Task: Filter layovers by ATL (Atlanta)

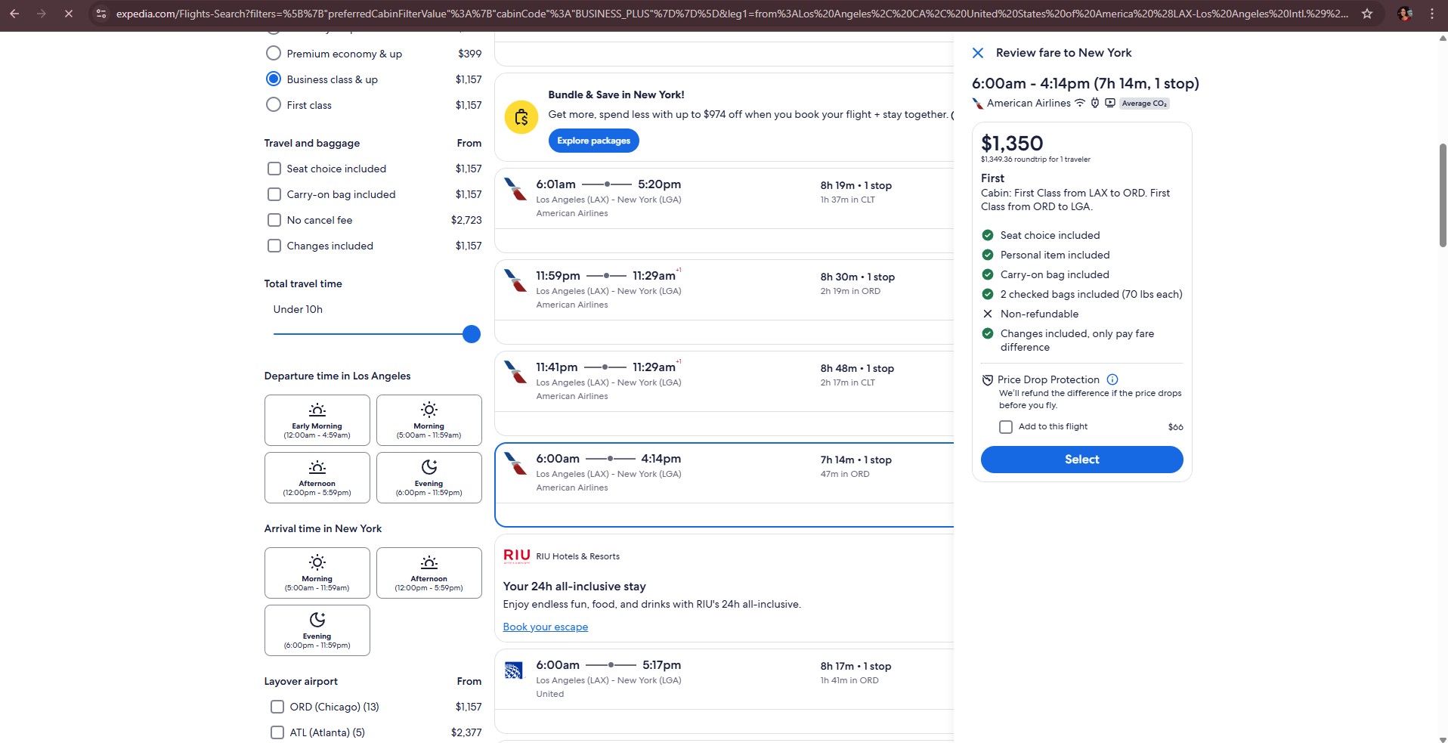Action: [277, 732]
